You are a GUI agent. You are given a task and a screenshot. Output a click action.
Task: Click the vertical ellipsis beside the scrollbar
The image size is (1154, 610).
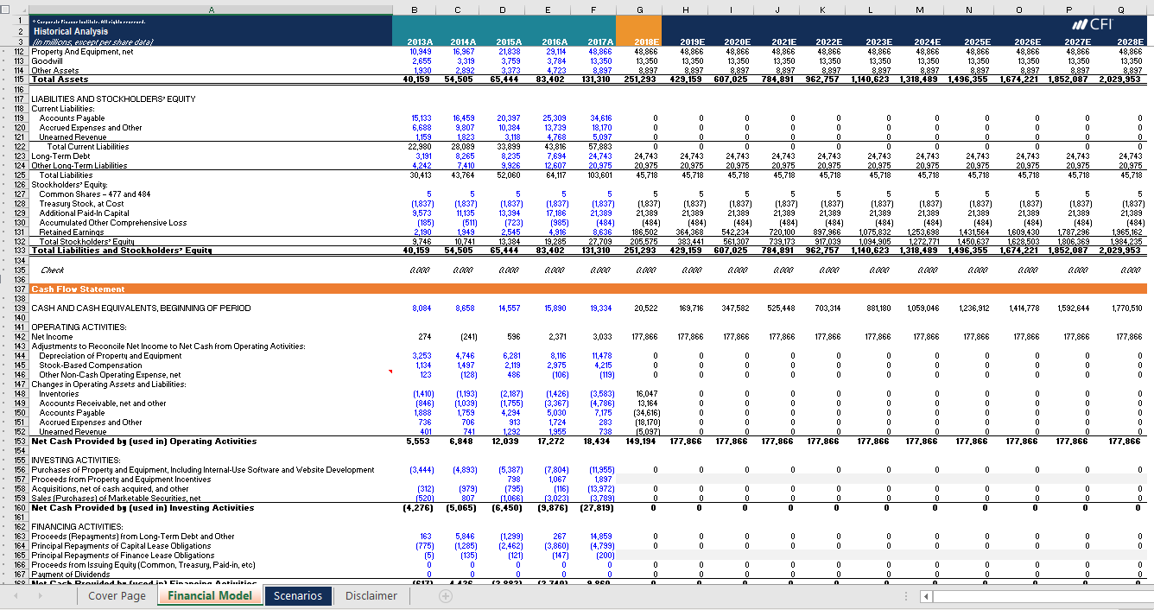[x=906, y=596]
